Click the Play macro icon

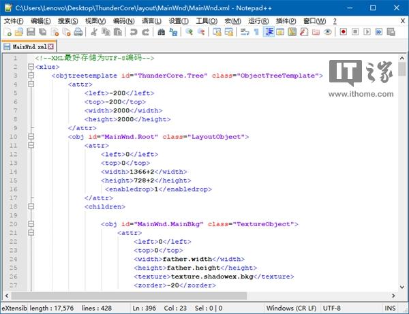coord(368,32)
